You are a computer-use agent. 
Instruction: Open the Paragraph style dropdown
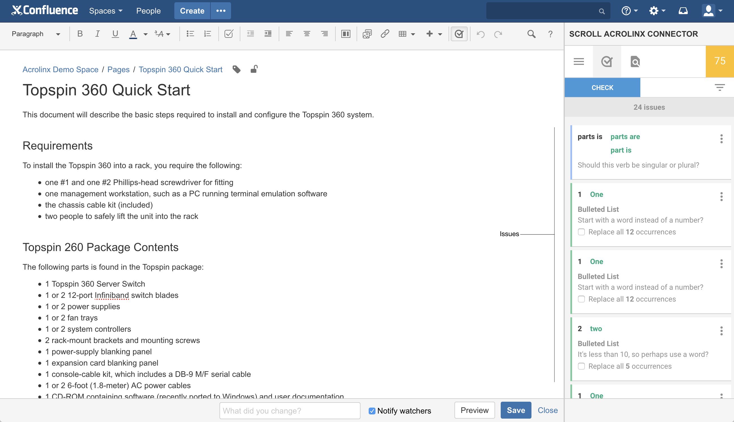36,34
